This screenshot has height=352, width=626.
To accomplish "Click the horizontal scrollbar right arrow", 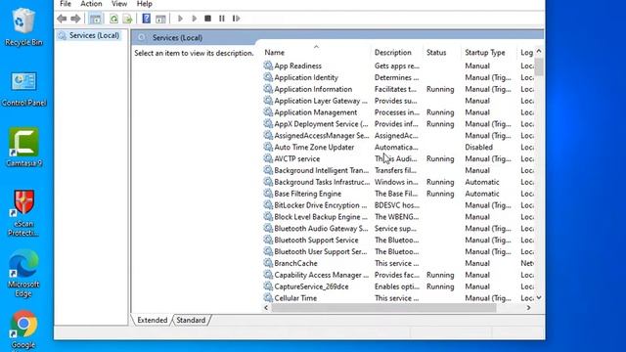I will (x=528, y=308).
